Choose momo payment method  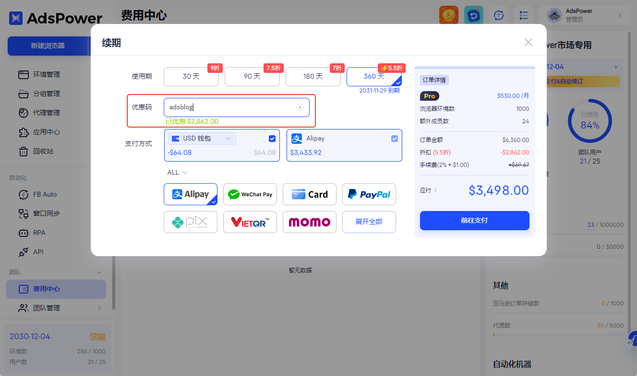pos(310,222)
